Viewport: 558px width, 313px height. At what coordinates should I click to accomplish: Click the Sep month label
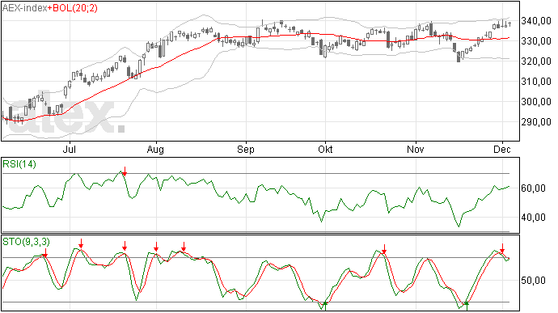pos(246,149)
